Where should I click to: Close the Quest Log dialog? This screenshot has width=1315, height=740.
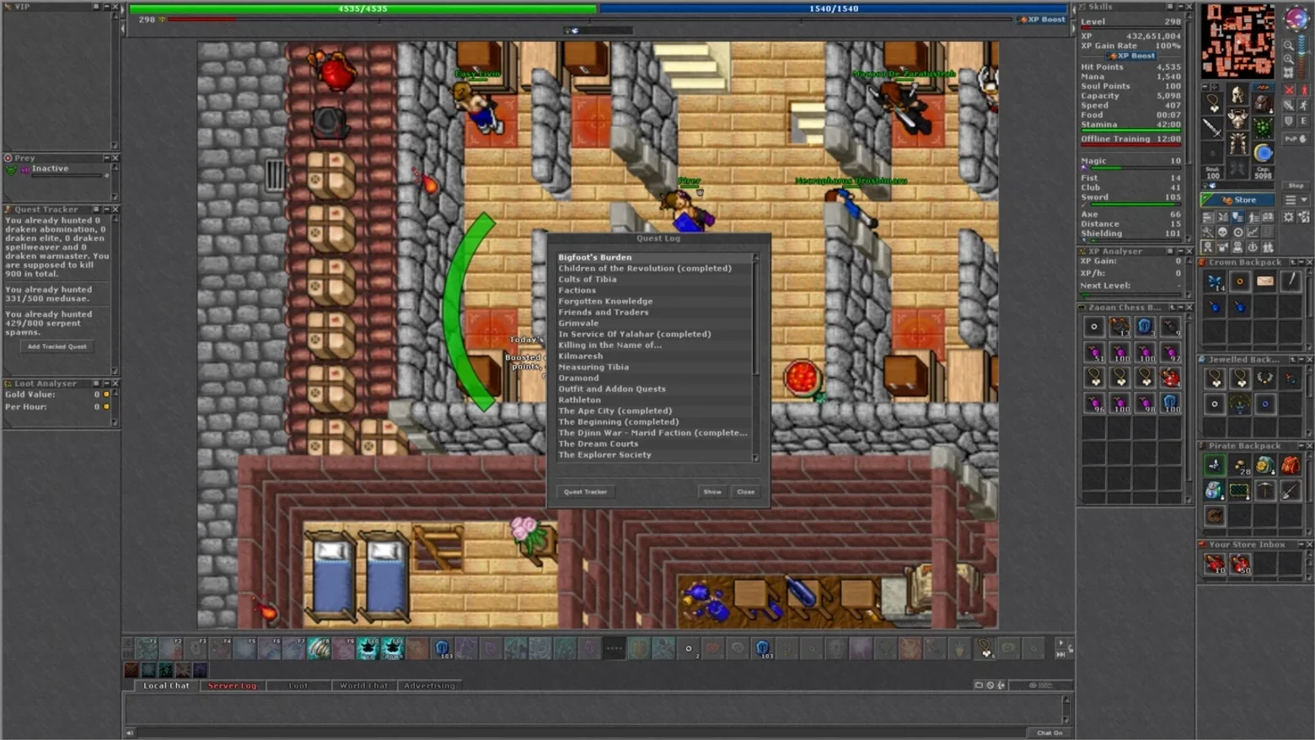tap(746, 491)
